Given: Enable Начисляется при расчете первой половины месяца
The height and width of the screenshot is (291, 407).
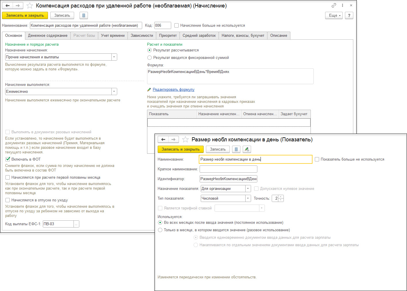Looking at the screenshot, I should pos(8,178).
